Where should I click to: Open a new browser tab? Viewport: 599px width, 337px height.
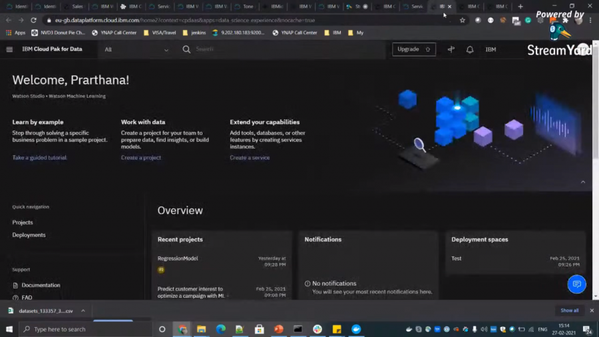[520, 7]
